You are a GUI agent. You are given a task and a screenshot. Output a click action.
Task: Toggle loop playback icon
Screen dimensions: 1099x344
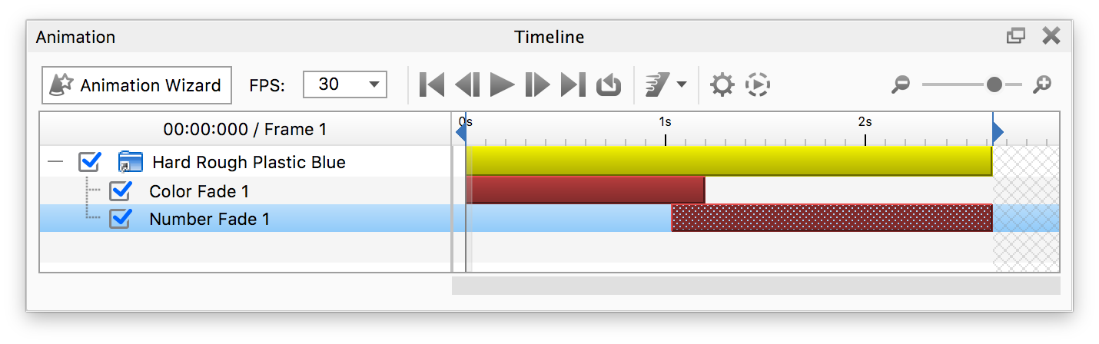click(x=609, y=84)
